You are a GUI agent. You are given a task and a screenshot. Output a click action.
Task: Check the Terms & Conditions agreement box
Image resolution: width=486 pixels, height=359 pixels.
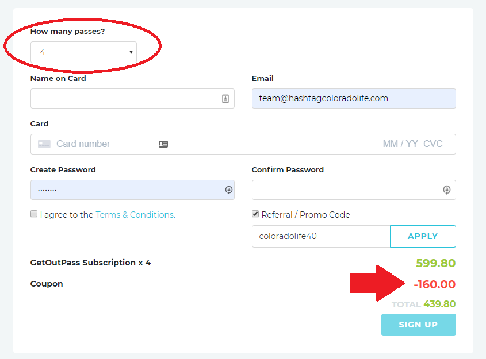pos(34,214)
